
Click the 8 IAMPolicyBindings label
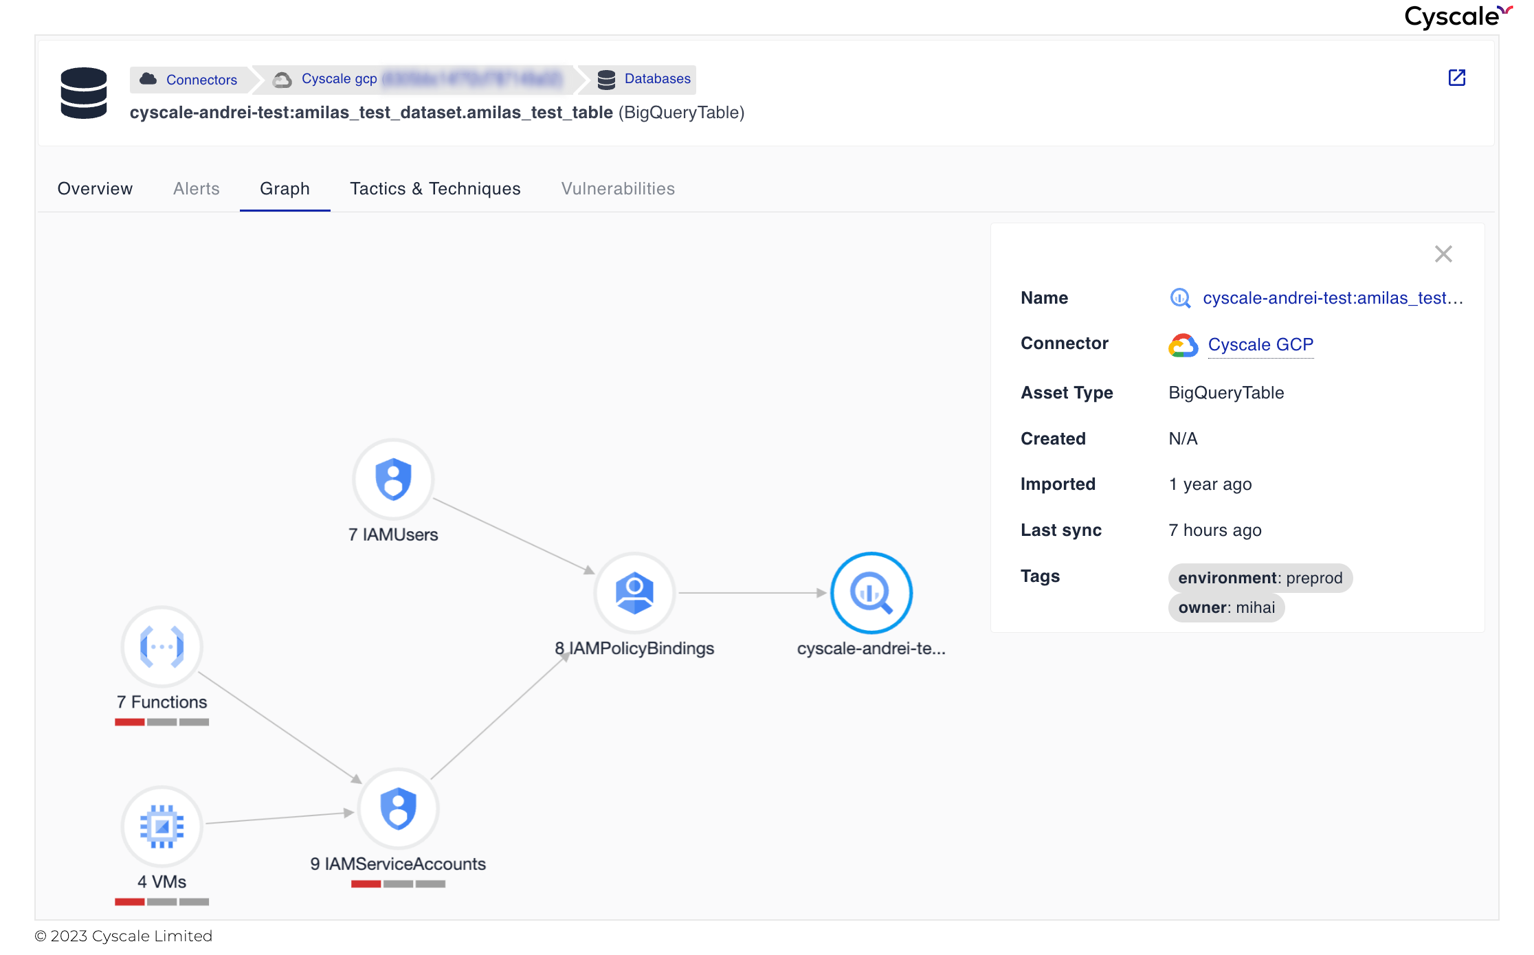[634, 649]
